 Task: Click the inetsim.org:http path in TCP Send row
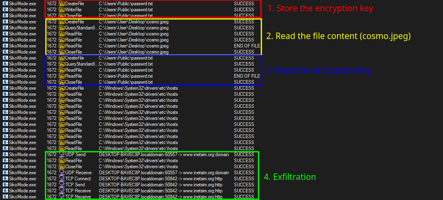coord(161,185)
